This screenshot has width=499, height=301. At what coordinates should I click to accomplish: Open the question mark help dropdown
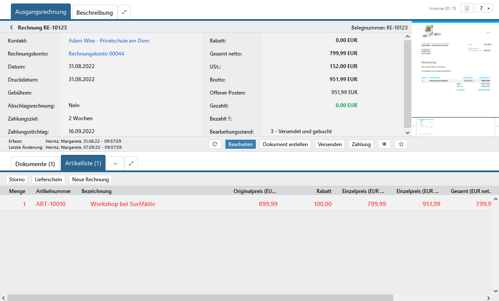coord(484,8)
